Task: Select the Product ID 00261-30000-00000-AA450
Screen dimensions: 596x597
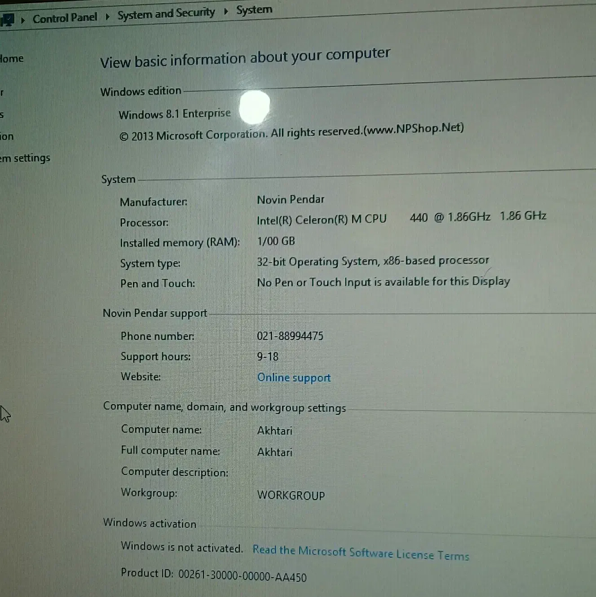Action: tap(214, 575)
